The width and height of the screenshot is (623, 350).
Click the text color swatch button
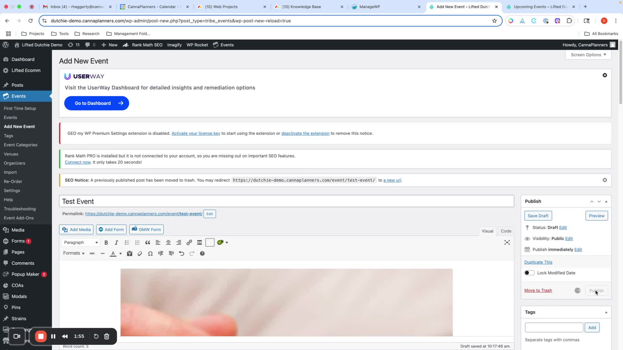pos(113,253)
